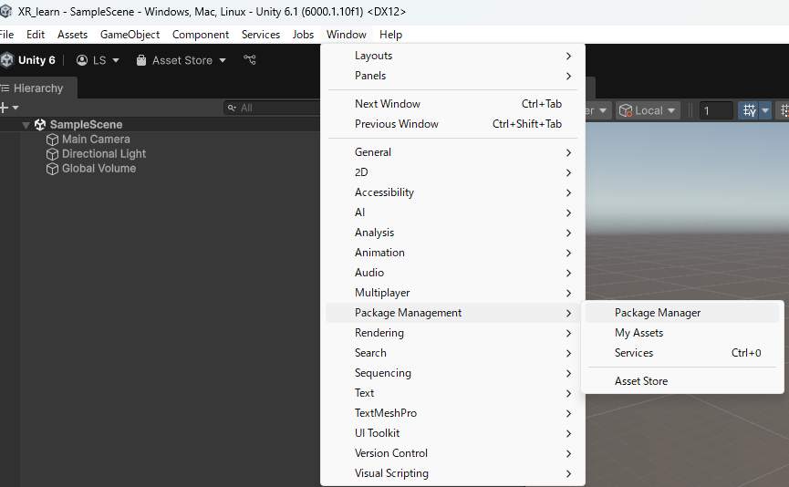
Task: Expand the Text submenu
Action: 452,393
